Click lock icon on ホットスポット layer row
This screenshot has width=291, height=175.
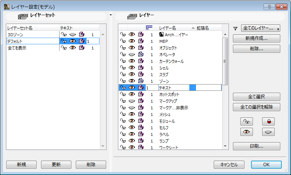pyautogui.click(x=123, y=94)
